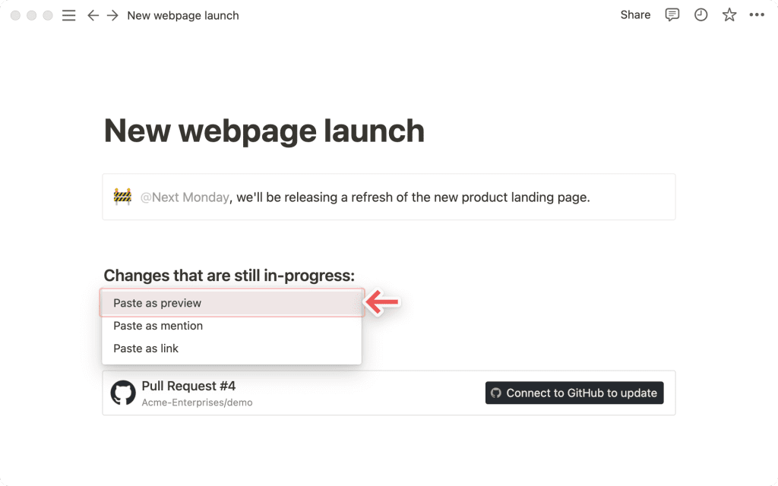This screenshot has width=778, height=486.
Task: Click Connect to GitHub to update
Action: [574, 393]
